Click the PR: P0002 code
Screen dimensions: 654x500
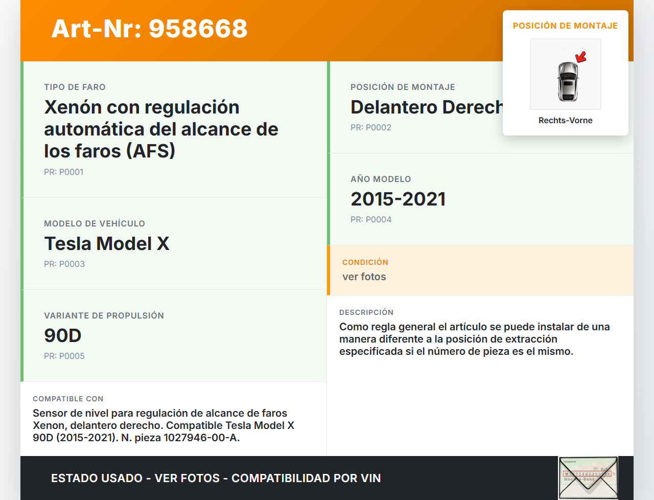(371, 128)
